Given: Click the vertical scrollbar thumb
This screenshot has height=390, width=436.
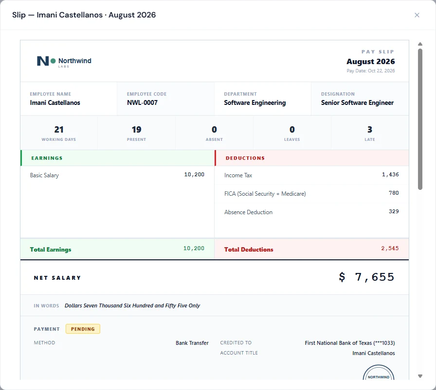Looking at the screenshot, I should click(420, 119).
